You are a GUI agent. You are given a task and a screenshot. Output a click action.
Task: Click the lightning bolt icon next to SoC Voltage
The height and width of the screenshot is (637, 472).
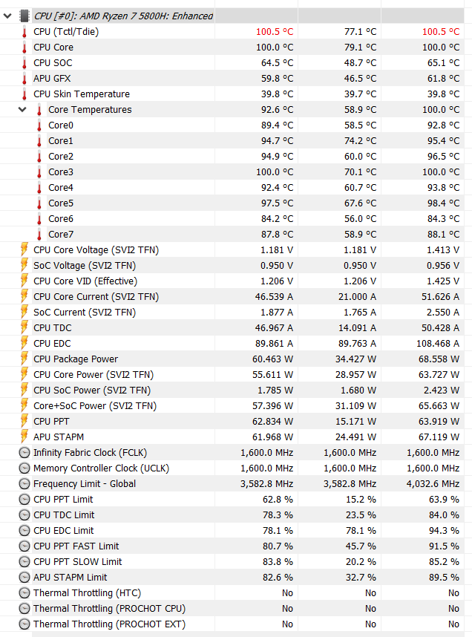click(x=24, y=265)
